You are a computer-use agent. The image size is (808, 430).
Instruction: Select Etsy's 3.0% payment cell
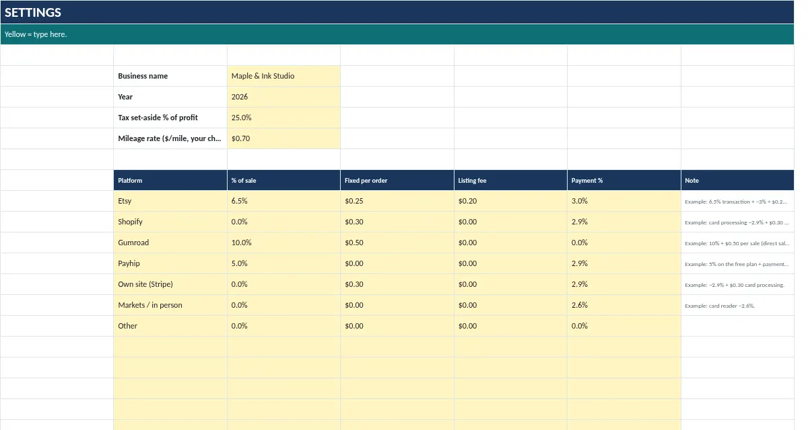(x=624, y=201)
